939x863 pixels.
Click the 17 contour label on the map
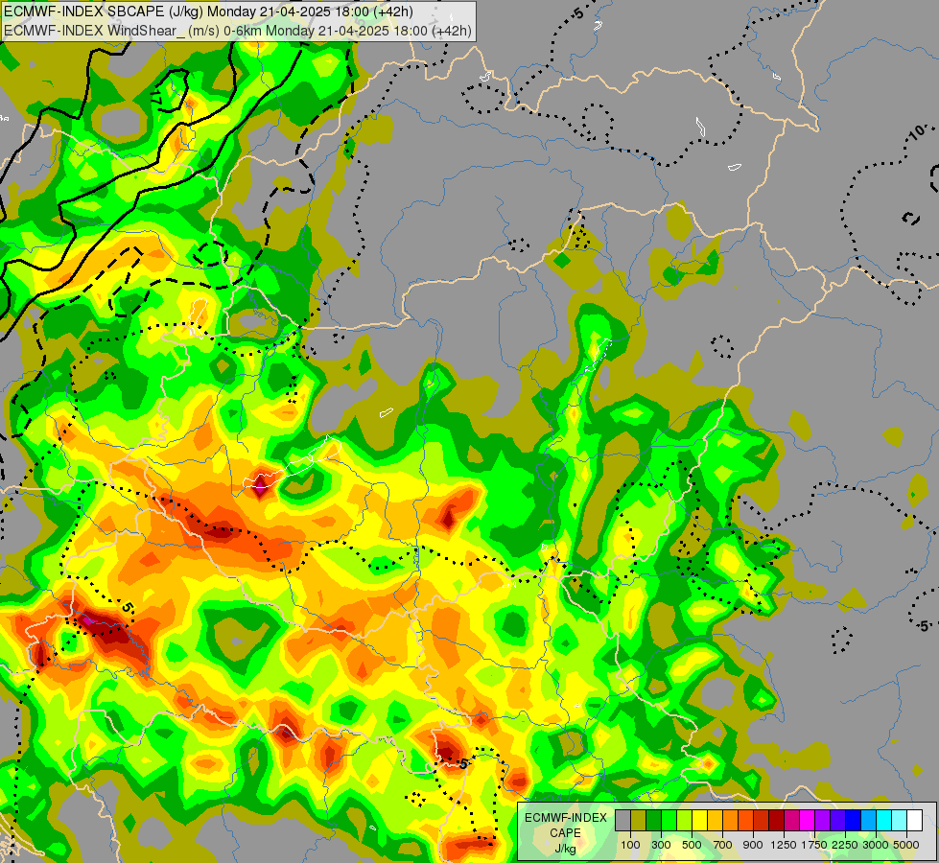(x=157, y=97)
